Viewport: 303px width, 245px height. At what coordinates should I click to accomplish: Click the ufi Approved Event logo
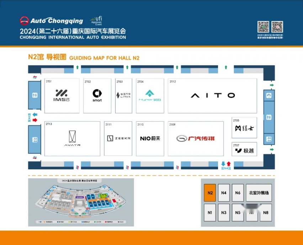(96, 21)
